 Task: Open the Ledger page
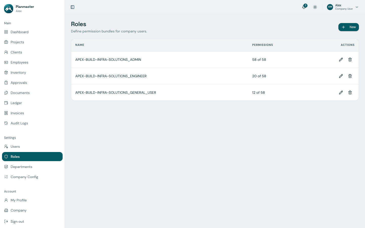[x=32, y=103]
